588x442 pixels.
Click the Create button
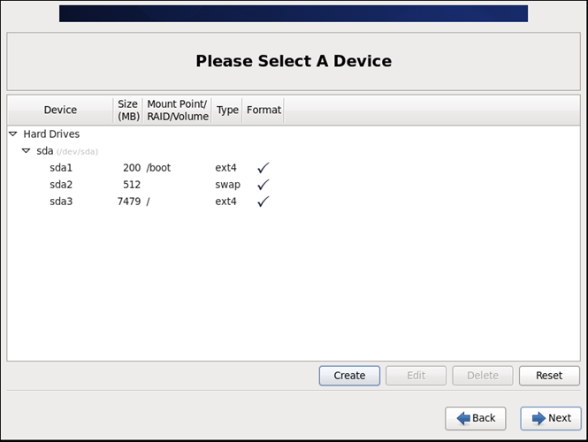[x=349, y=376]
